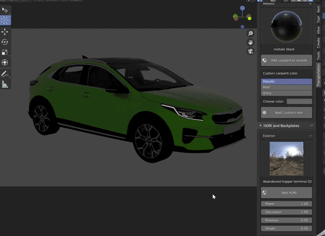Select the Scale tool
The image size is (325, 236).
coord(5,52)
